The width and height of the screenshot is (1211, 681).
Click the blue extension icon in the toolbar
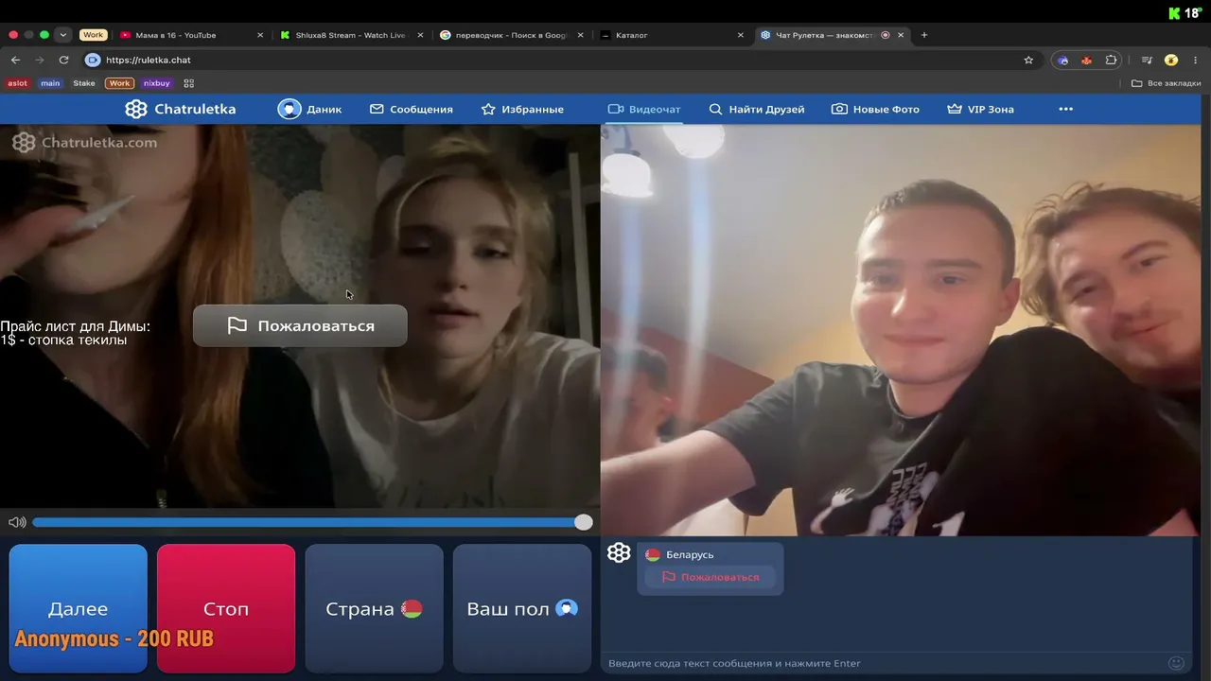(x=1063, y=60)
